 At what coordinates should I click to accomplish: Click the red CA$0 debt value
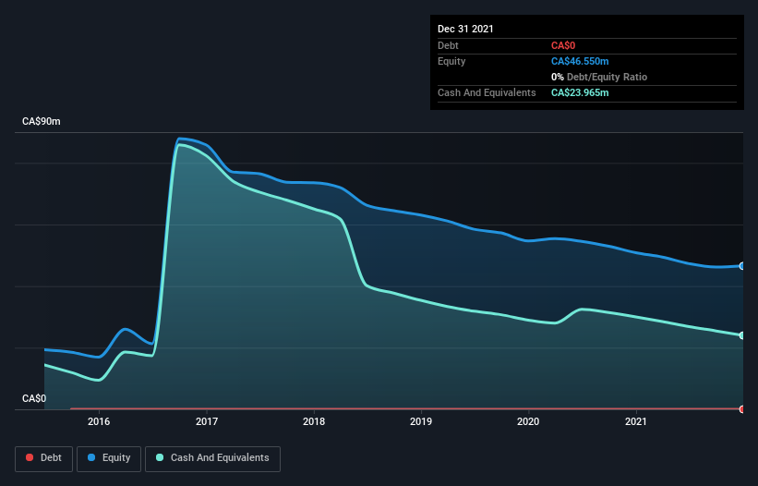[x=563, y=45]
